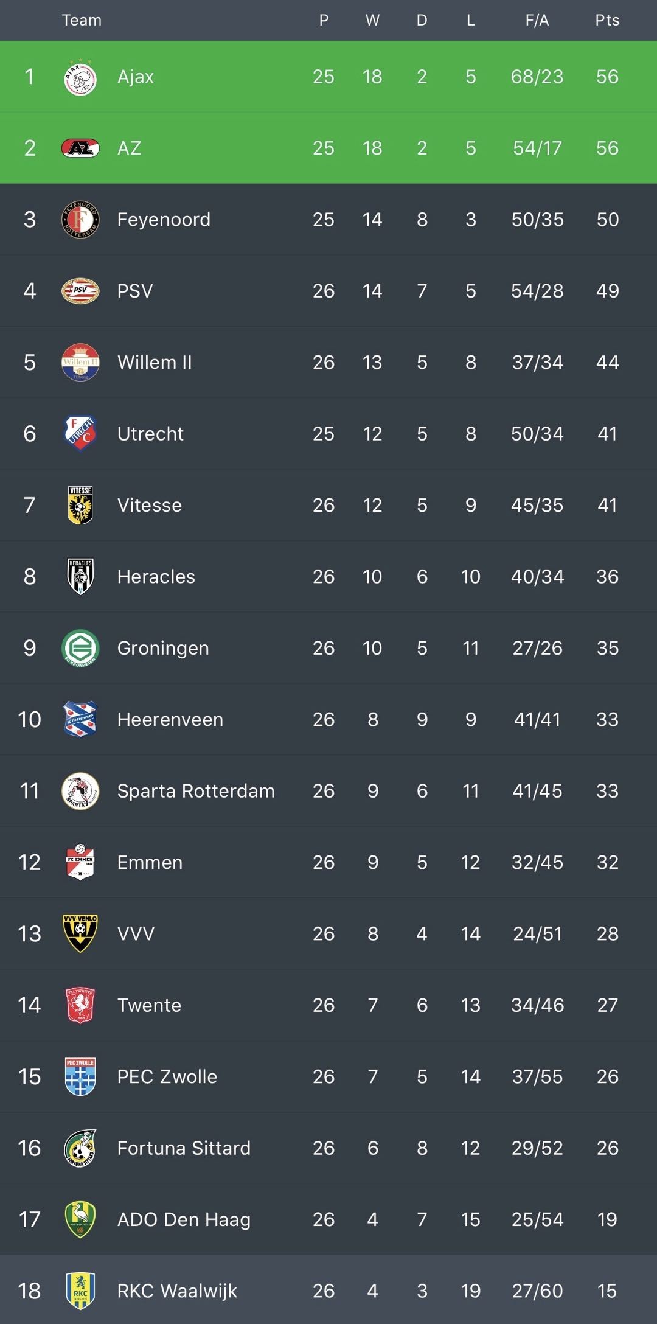657x1324 pixels.
Task: Click the Team column header
Action: pos(82,20)
